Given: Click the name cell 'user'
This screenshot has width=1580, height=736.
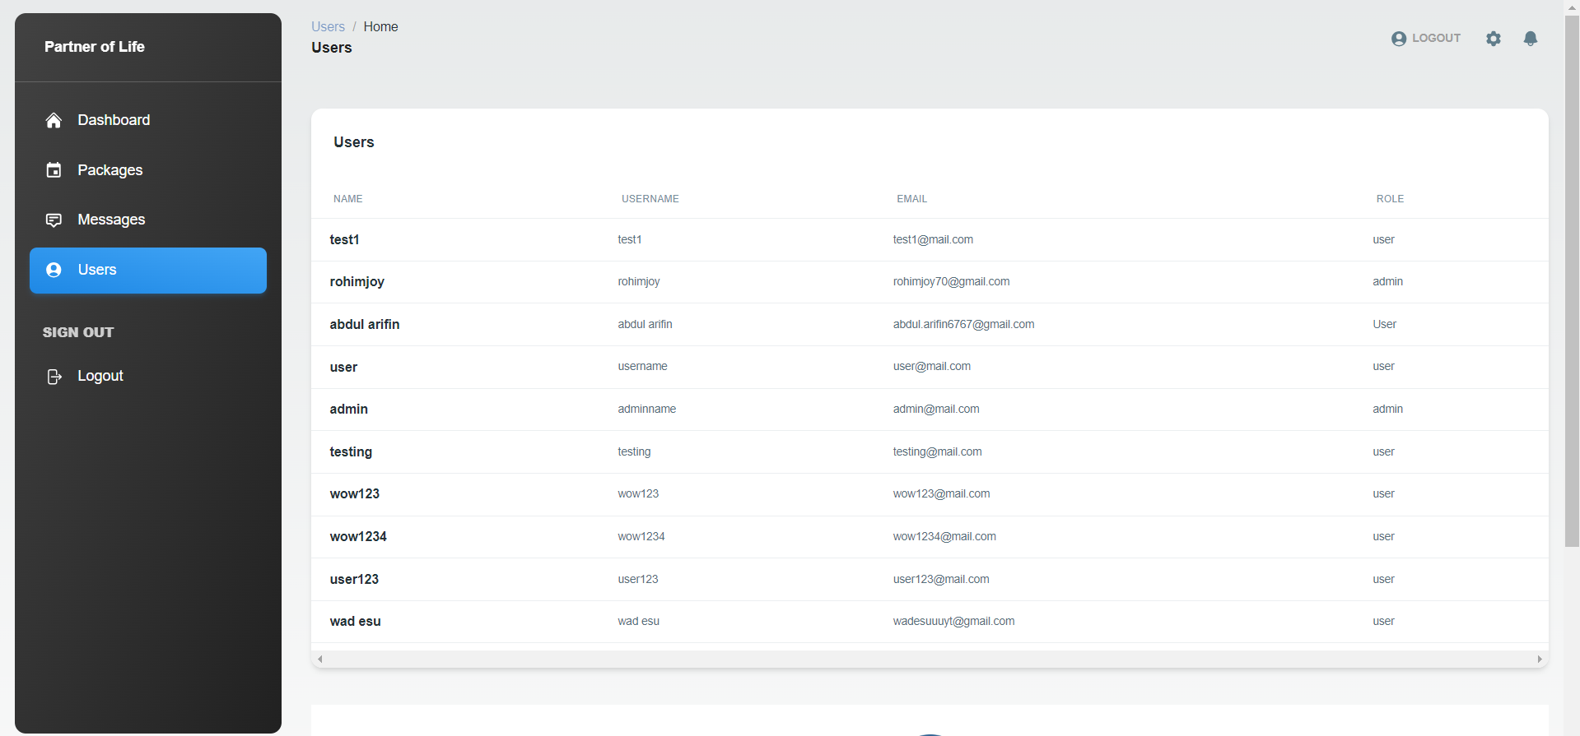Looking at the screenshot, I should 343,367.
